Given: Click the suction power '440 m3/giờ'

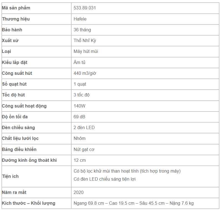Looking at the screenshot, I should pos(85,73).
